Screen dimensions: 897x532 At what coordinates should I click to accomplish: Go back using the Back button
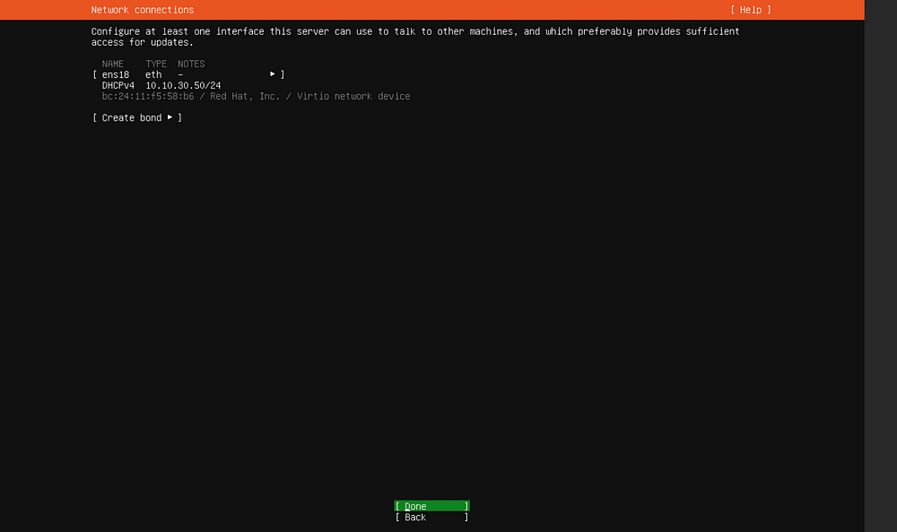point(432,517)
